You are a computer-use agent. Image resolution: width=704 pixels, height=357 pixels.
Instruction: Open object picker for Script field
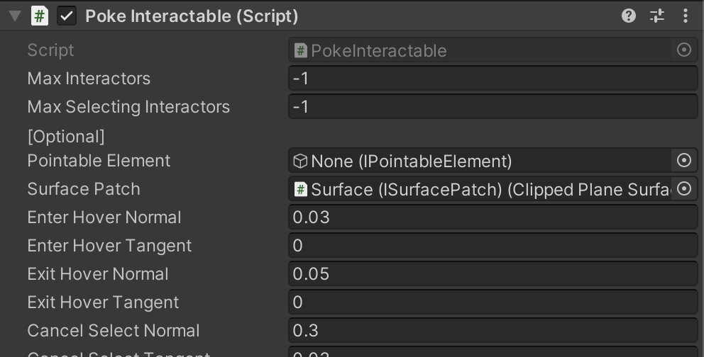[x=684, y=50]
